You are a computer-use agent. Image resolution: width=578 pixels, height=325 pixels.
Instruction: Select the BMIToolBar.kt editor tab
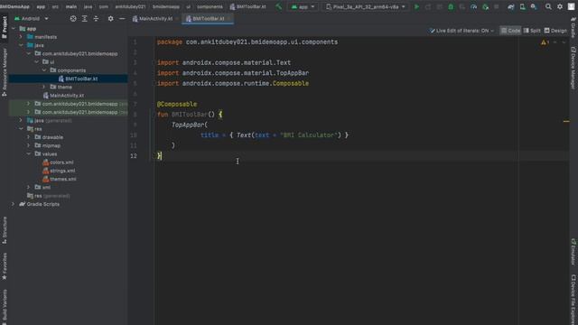(208, 18)
